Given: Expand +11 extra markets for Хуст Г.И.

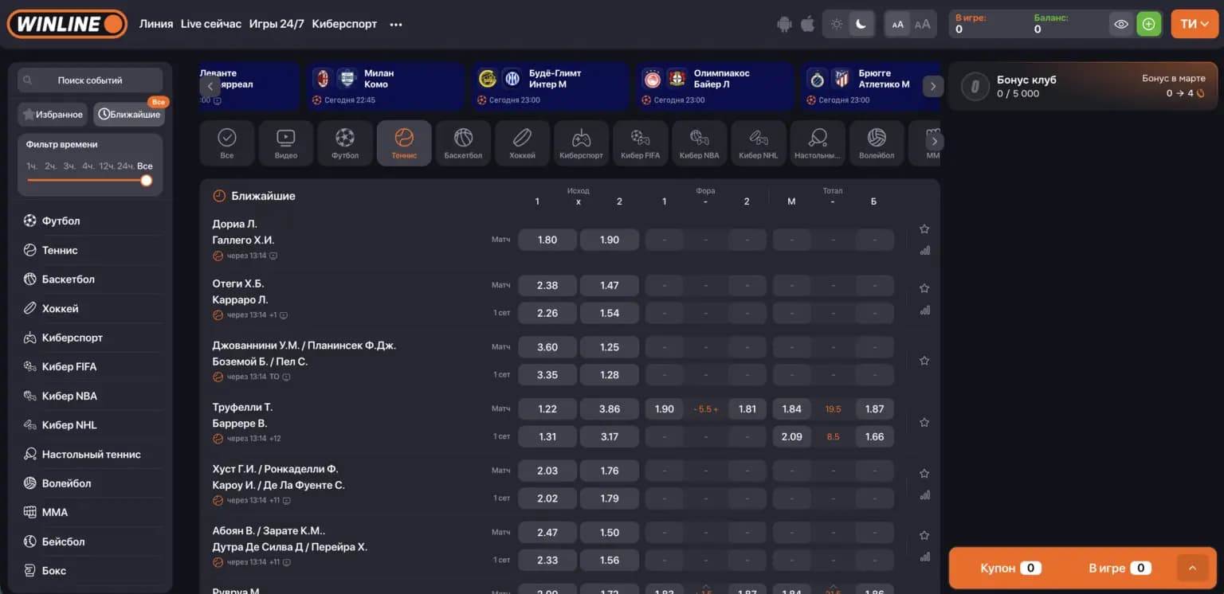Looking at the screenshot, I should [274, 501].
